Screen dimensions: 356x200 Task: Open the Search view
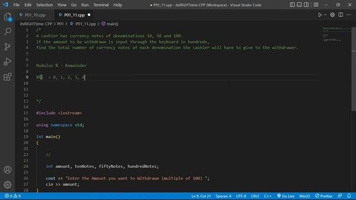point(7,32)
